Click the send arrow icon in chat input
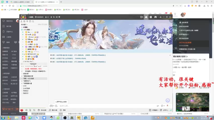Viewport: 214px width, 120px height. click(x=158, y=106)
